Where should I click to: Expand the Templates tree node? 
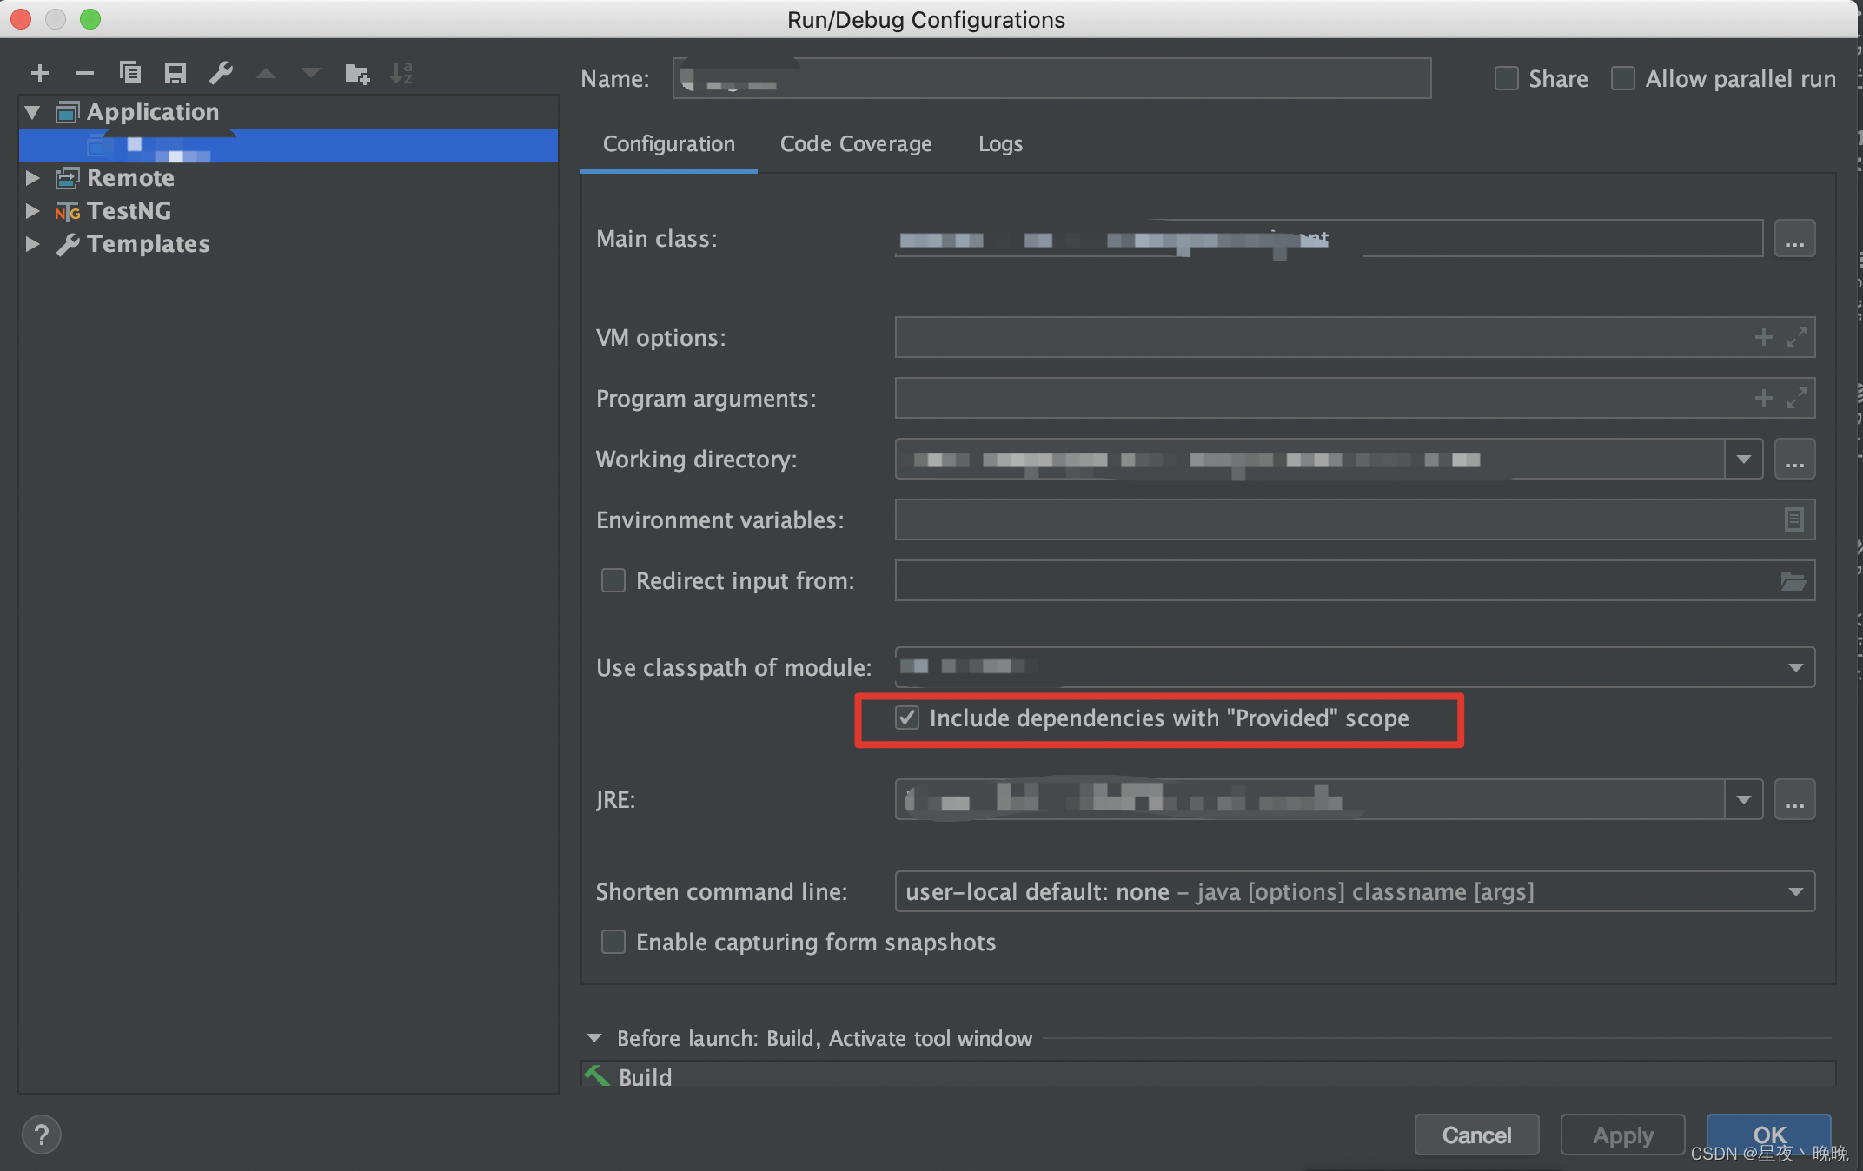[x=33, y=244]
